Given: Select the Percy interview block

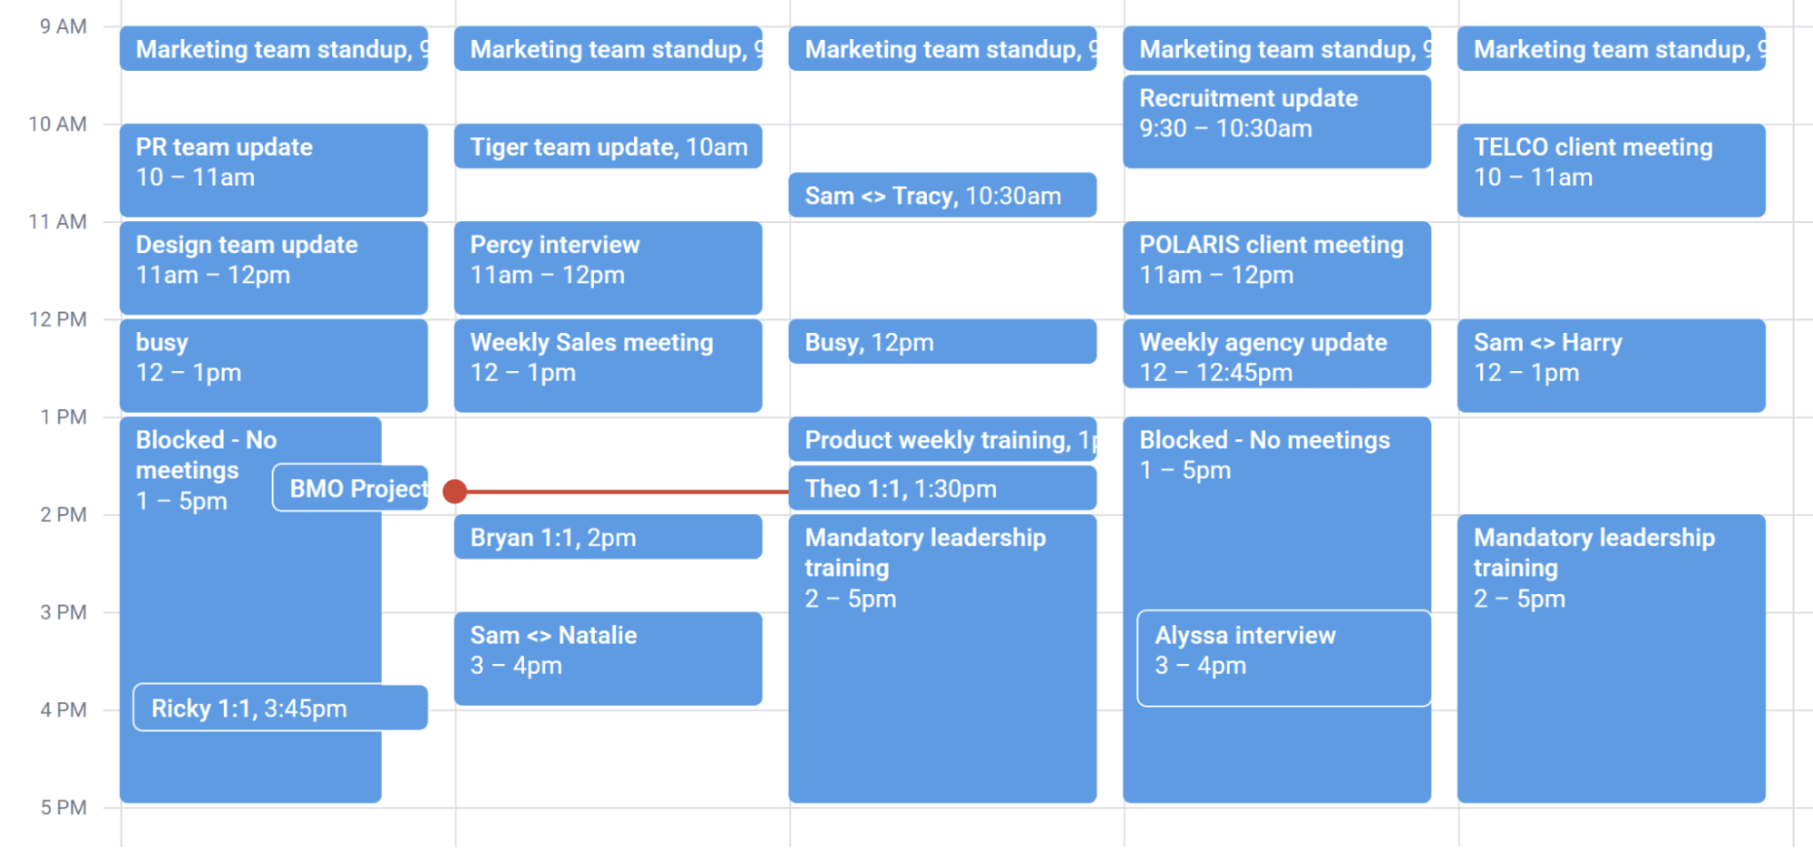Looking at the screenshot, I should (608, 268).
